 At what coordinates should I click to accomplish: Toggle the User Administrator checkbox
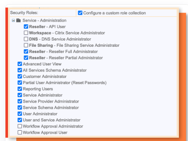pos(20,114)
